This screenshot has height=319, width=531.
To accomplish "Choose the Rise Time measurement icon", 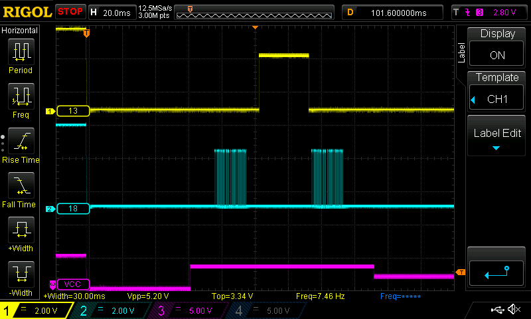I will pos(21,146).
